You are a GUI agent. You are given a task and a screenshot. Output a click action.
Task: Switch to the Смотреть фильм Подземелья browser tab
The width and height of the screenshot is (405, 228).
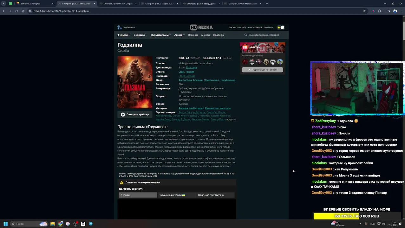(x=160, y=3)
